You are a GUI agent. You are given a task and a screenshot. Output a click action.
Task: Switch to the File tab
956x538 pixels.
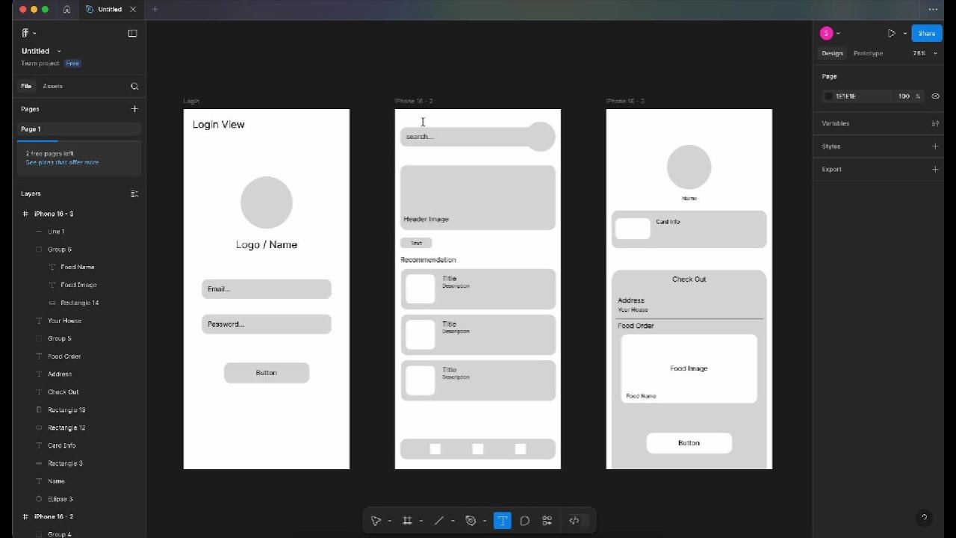26,86
